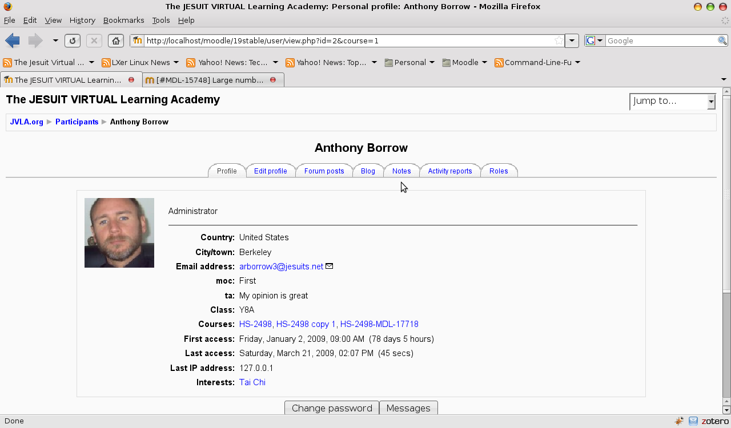The height and width of the screenshot is (428, 731).
Task: Reload the current page
Action: pyautogui.click(x=72, y=41)
